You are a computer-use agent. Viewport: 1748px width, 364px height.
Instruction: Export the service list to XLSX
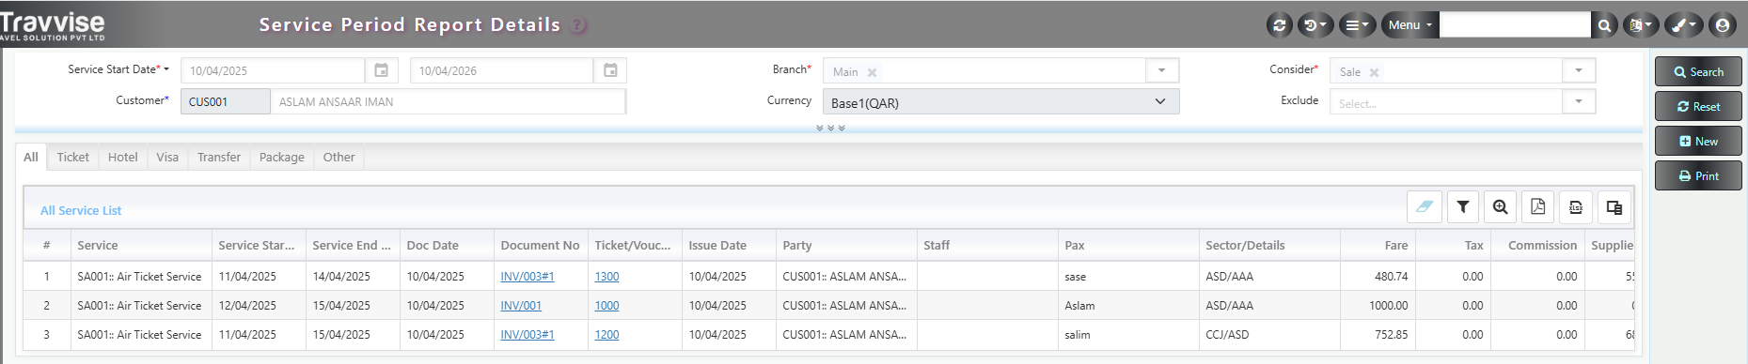(1576, 207)
